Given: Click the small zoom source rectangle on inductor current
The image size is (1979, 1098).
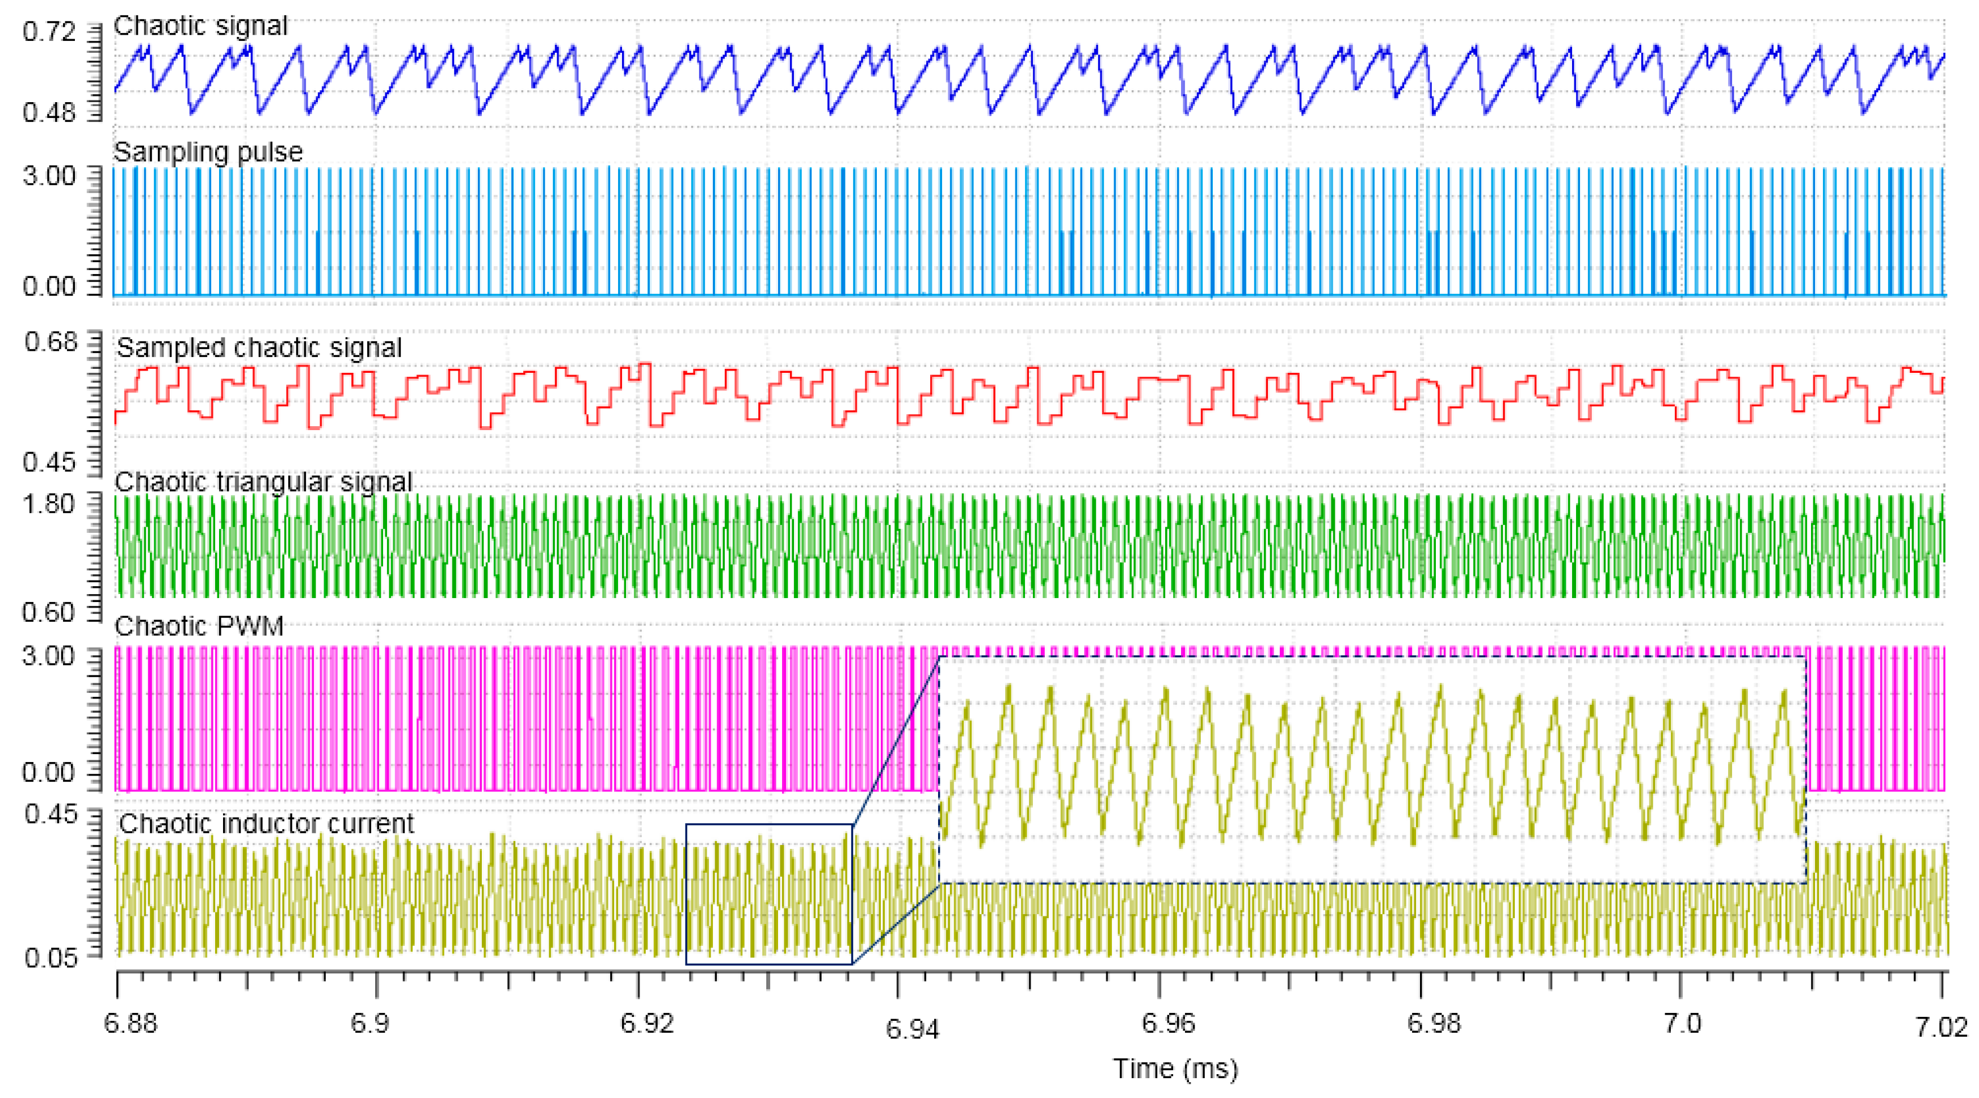Looking at the screenshot, I should 768,894.
